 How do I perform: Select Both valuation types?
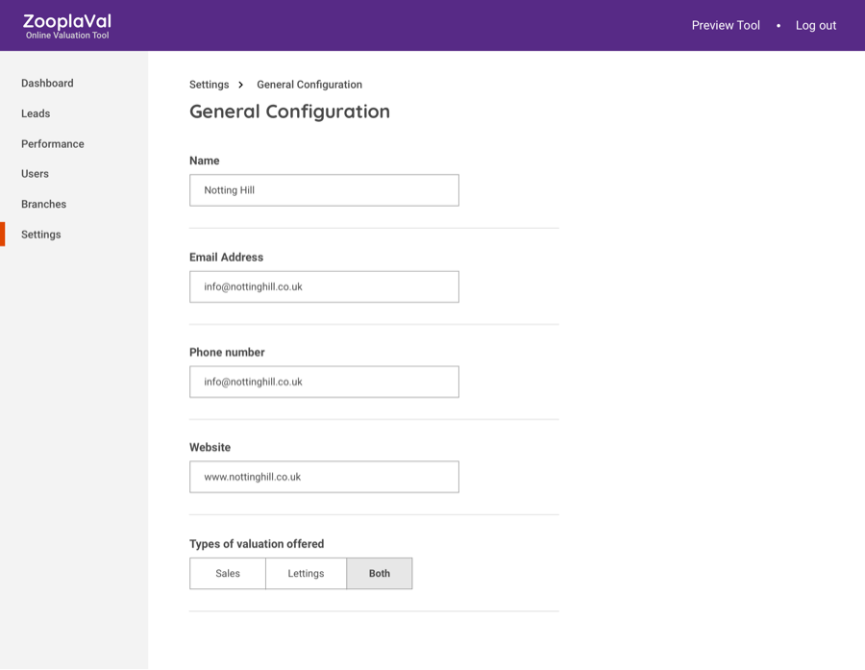pyautogui.click(x=380, y=574)
